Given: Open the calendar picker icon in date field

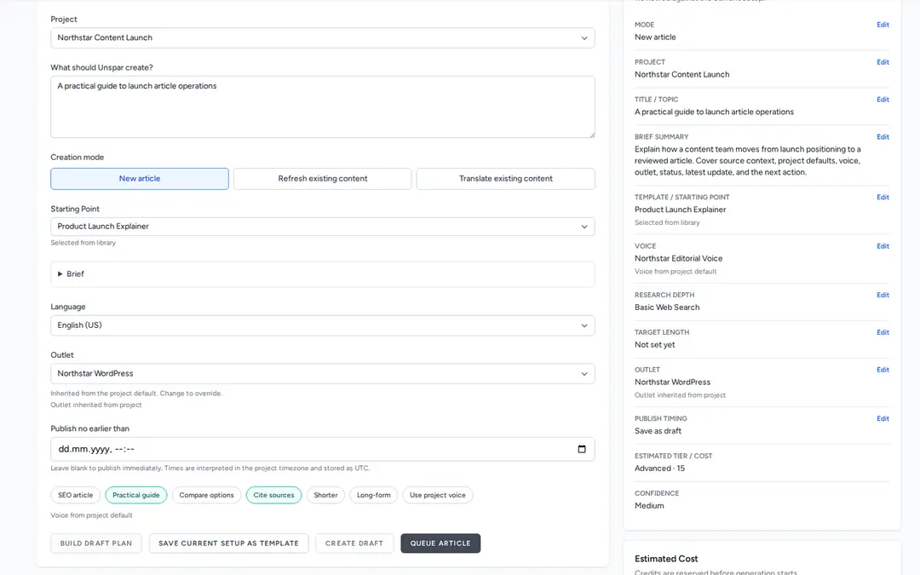Looking at the screenshot, I should 582,449.
